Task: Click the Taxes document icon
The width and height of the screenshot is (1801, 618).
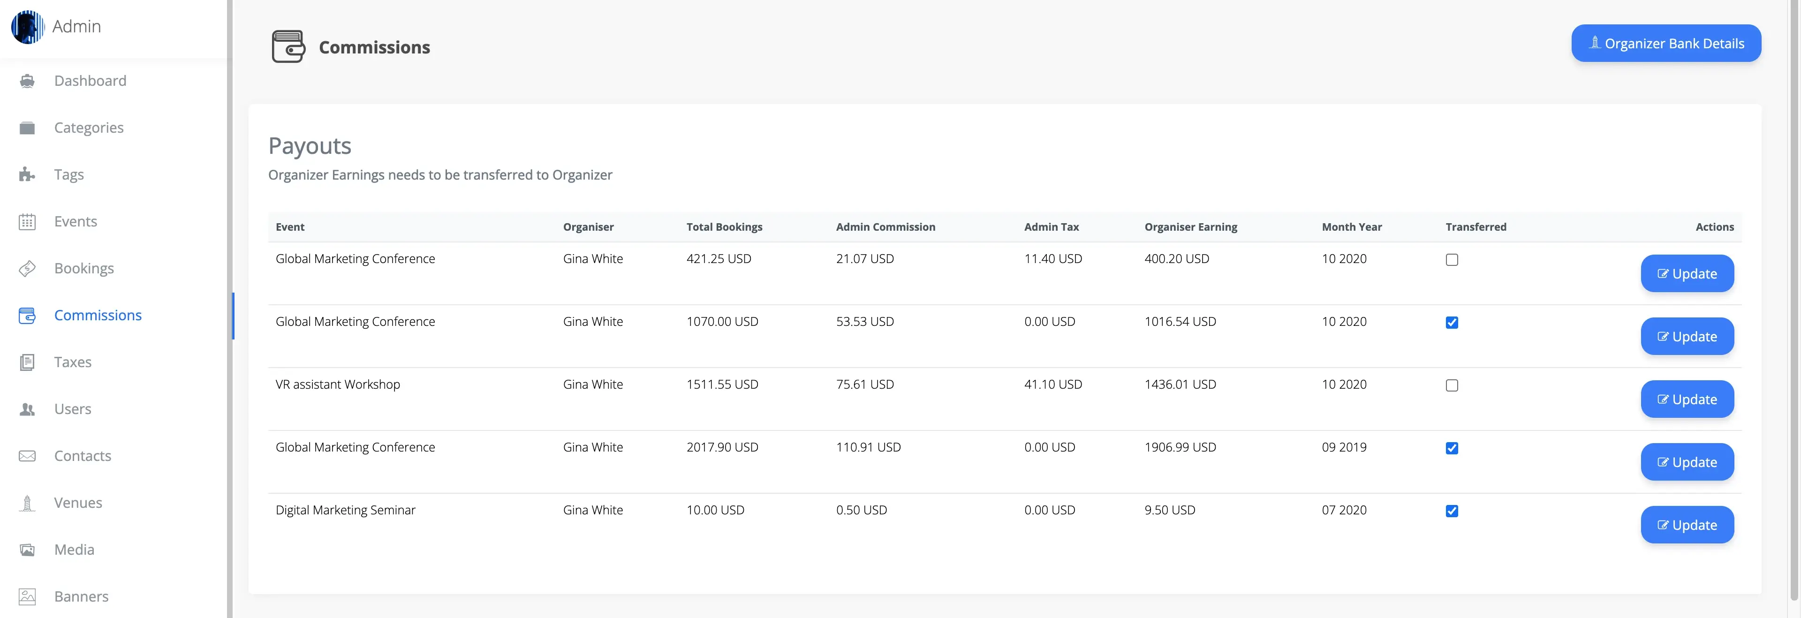Action: [x=27, y=362]
